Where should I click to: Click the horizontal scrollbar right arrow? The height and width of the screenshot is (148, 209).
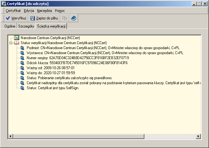(198, 136)
